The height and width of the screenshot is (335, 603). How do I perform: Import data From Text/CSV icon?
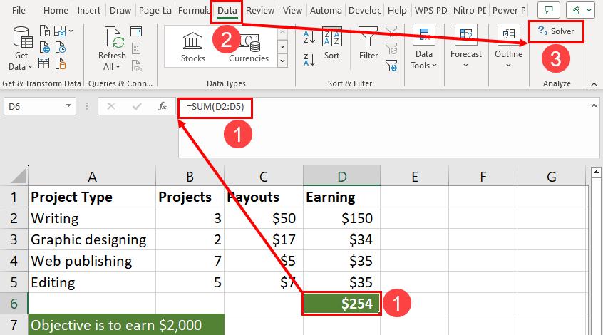point(45,31)
